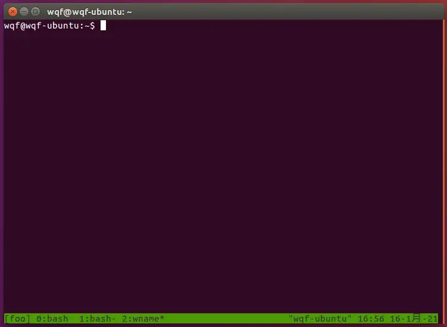Click the dash marker after 1:bash
Viewport: 447px width, 327px height.
click(113, 319)
